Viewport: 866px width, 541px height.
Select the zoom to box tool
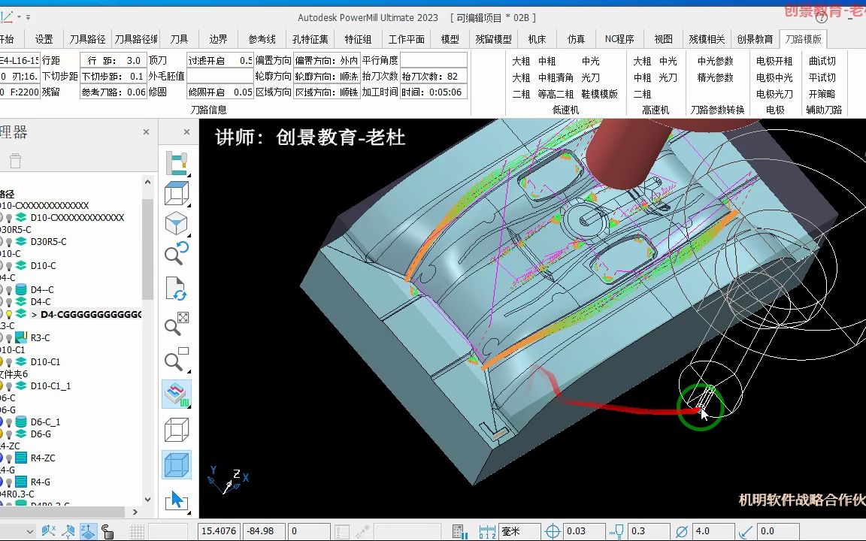[x=177, y=359]
